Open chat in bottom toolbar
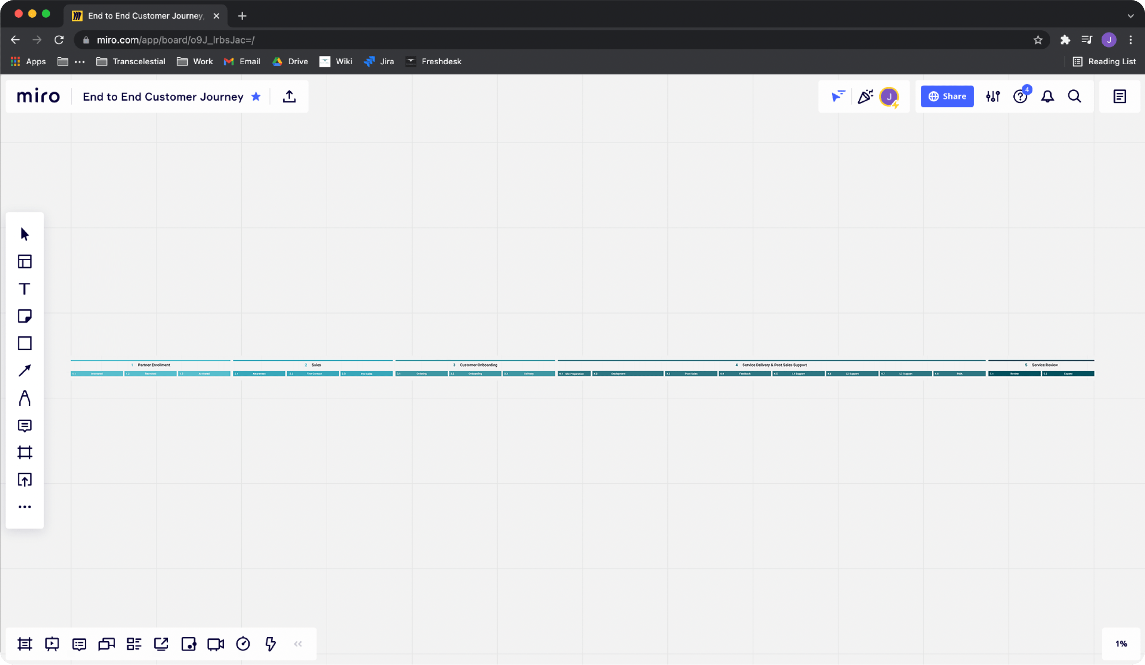The image size is (1145, 665). (106, 644)
